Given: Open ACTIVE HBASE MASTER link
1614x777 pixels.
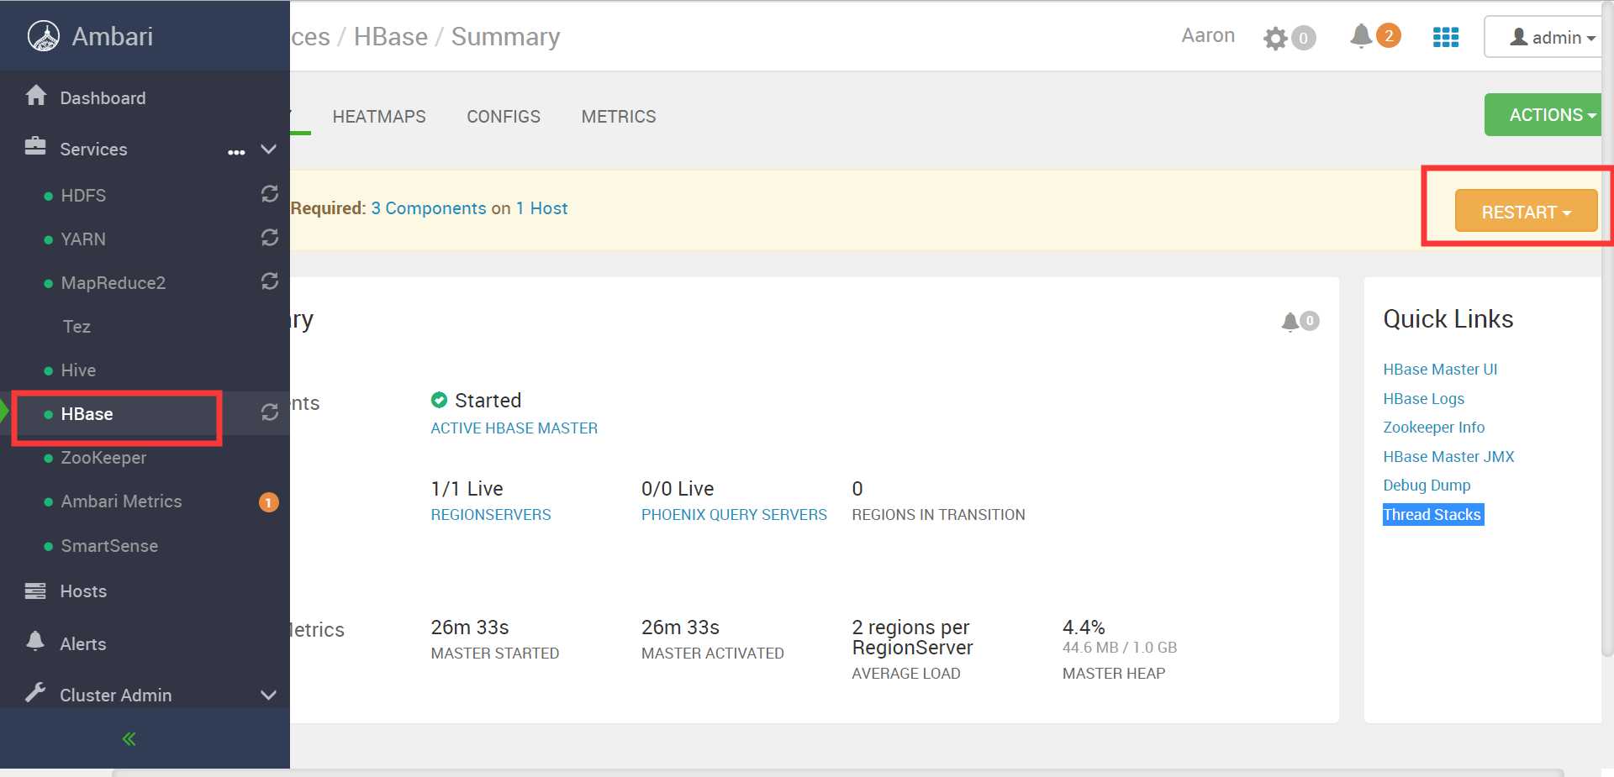Looking at the screenshot, I should click(x=514, y=428).
